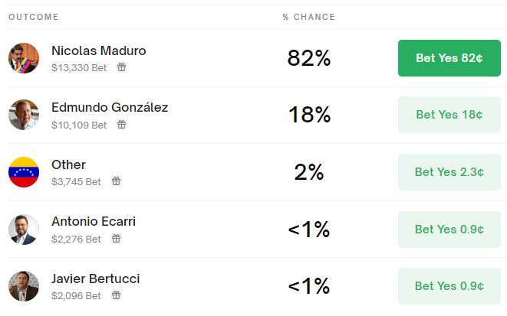Viewport: 507px width, 316px height.
Task: Click the % CHANCE column header
Action: point(308,17)
